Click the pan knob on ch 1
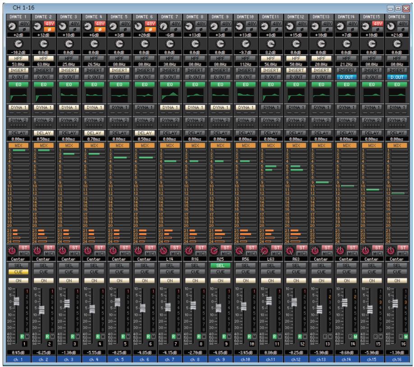The image size is (414, 367). [12, 251]
